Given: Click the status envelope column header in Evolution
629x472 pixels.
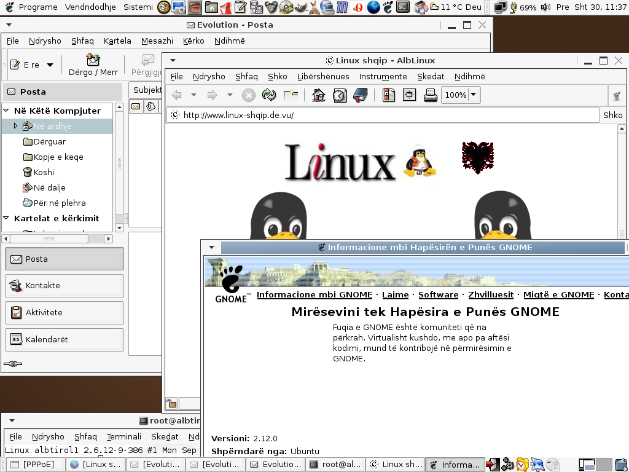Looking at the screenshot, I should pyautogui.click(x=136, y=106).
